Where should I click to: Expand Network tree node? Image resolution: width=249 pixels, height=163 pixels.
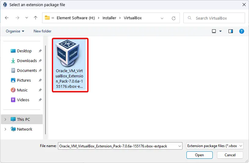[x=5, y=129]
